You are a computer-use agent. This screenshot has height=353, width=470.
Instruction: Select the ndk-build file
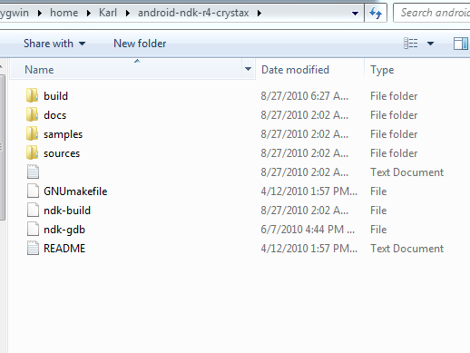67,211
